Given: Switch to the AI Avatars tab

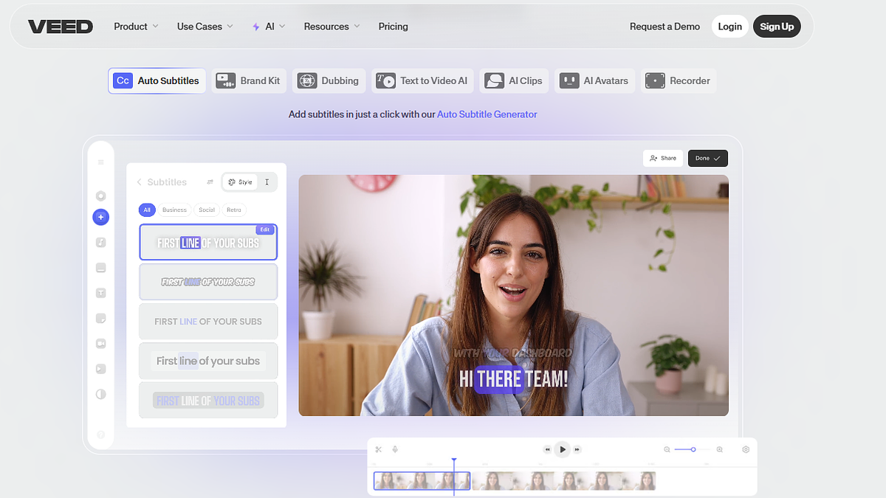Looking at the screenshot, I should [x=594, y=80].
